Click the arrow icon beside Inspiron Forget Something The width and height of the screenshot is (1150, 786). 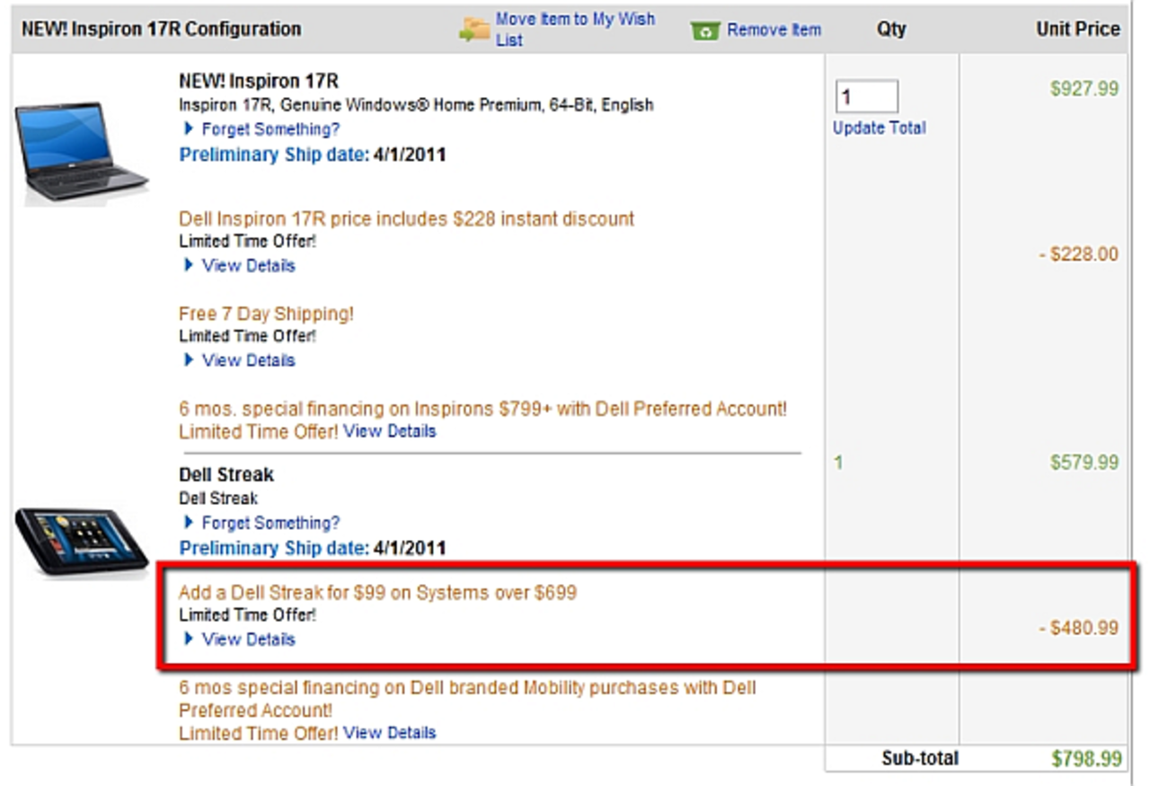coord(188,129)
